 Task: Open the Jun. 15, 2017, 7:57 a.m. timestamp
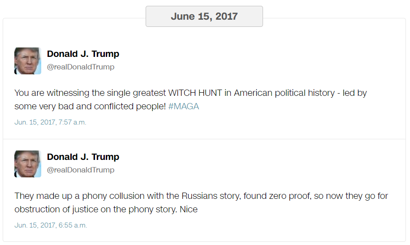[50, 122]
